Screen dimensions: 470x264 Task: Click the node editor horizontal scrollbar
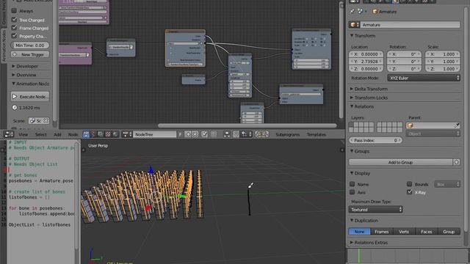pyautogui.click(x=247, y=125)
